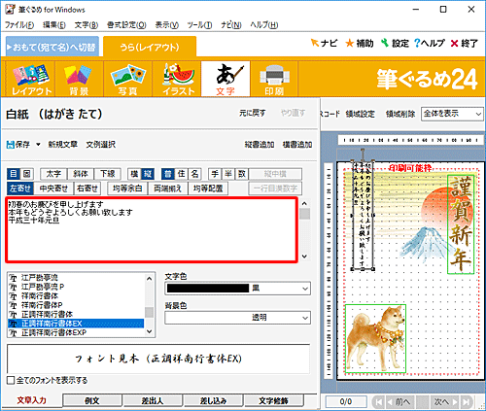Click 縦書追加 button

pyautogui.click(x=260, y=145)
